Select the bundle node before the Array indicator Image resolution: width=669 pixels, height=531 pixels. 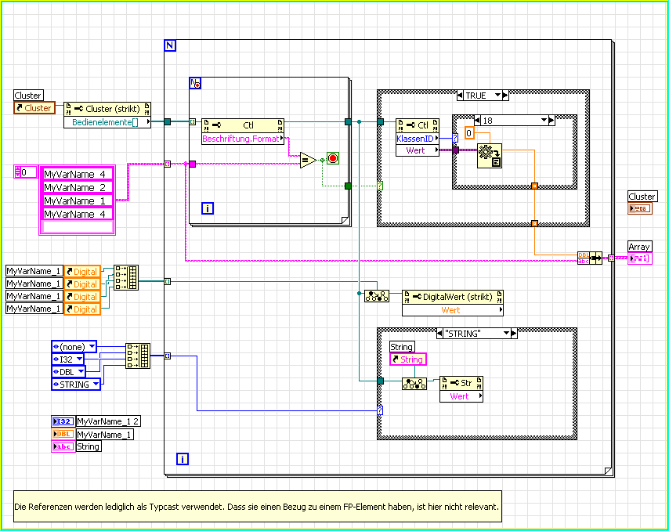tap(590, 258)
